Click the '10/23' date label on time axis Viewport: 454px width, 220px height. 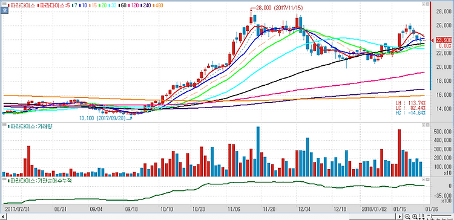point(198,209)
